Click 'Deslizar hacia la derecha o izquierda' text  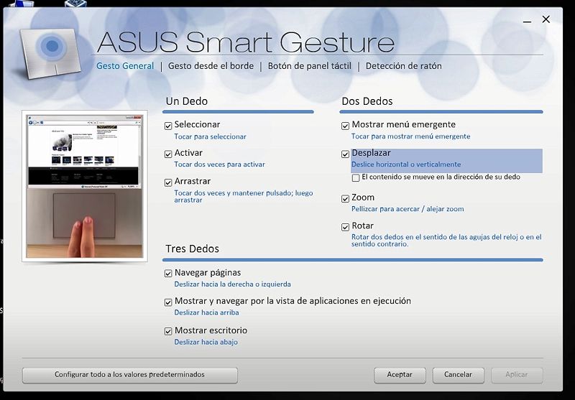tap(232, 284)
